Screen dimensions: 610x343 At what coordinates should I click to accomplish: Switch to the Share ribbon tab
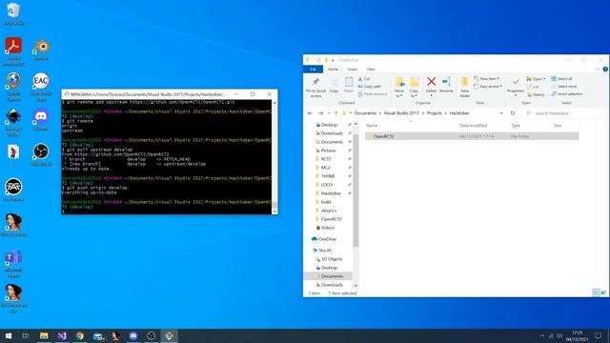(352, 70)
